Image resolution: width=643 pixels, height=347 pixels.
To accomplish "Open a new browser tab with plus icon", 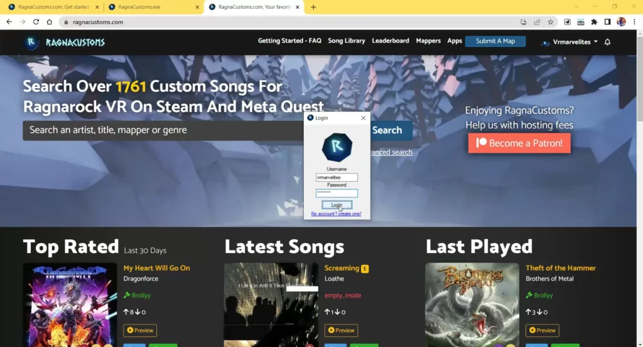I will pos(313,7).
